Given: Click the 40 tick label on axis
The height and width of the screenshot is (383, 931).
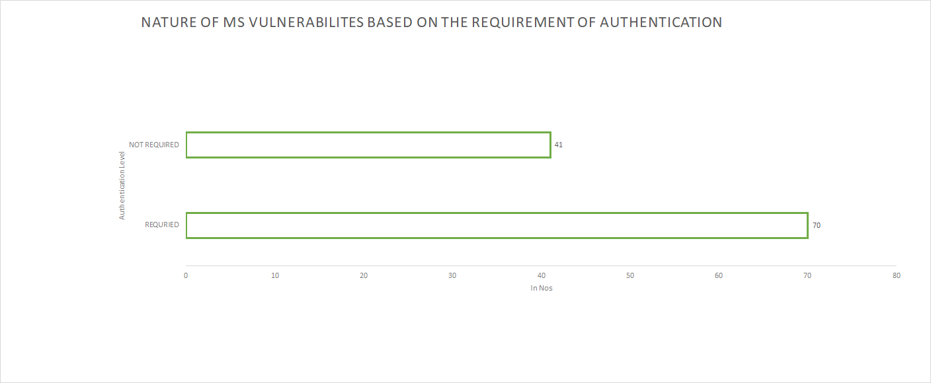Looking at the screenshot, I should (542, 275).
